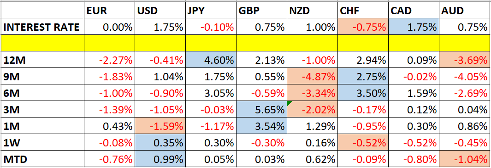Select the CHF interest rate cell -0.75%
491x168 pixels.
[x=363, y=27]
